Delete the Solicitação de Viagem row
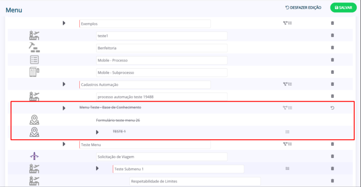The width and height of the screenshot is (361, 187). point(332,156)
